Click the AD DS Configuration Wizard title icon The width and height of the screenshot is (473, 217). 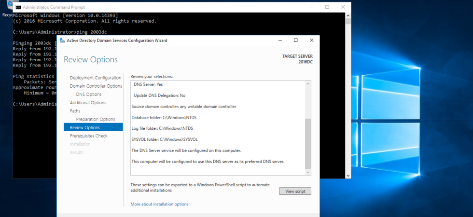(62, 41)
